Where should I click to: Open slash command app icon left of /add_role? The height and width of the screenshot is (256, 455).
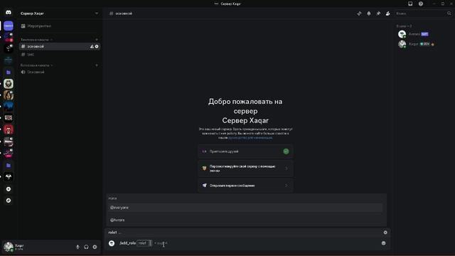click(x=112, y=243)
